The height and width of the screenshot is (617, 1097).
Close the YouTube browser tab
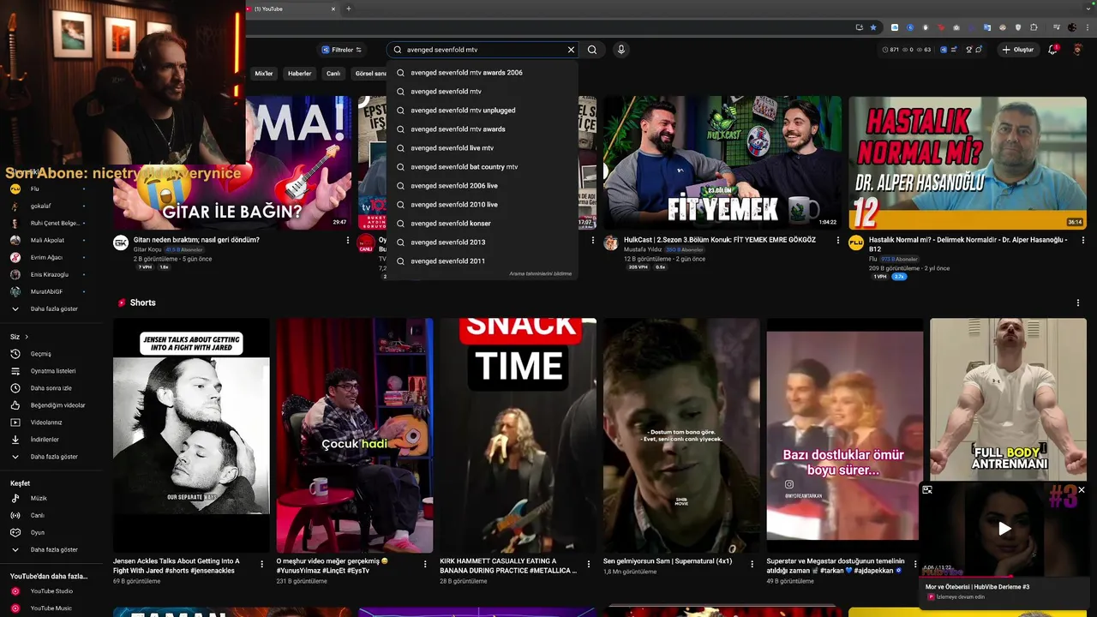(x=333, y=9)
